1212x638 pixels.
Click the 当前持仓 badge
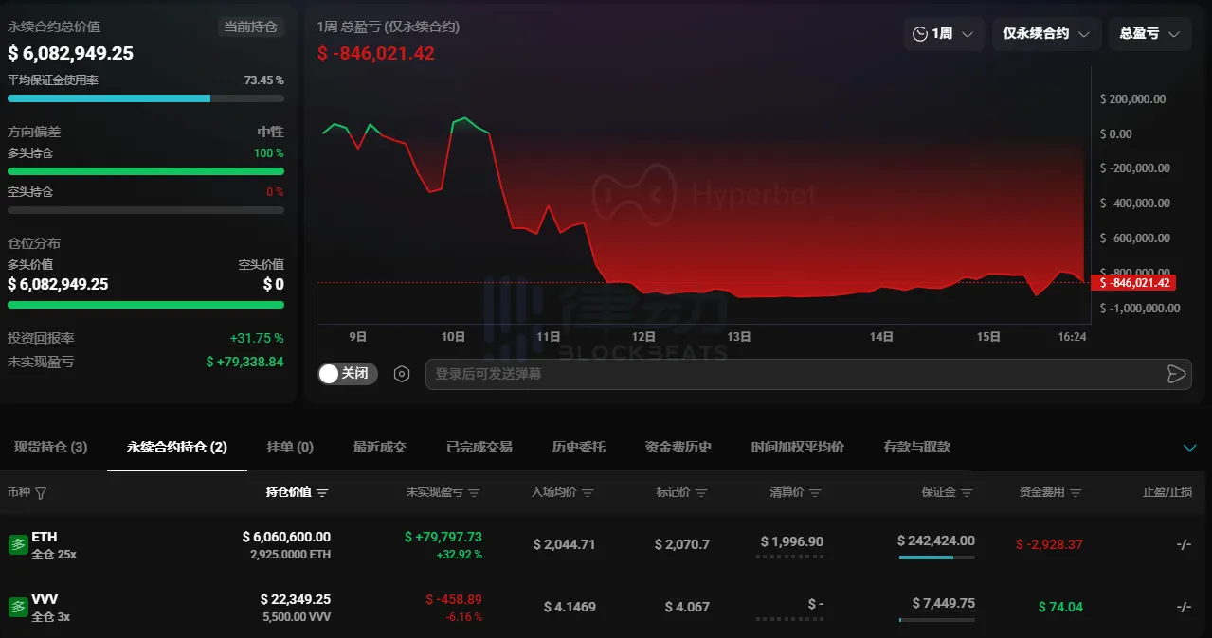pos(251,27)
